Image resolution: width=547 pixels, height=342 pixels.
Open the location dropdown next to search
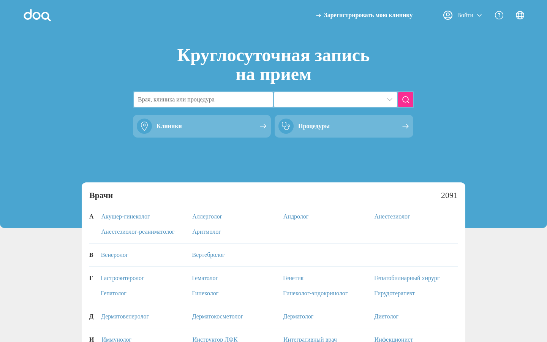point(335,100)
